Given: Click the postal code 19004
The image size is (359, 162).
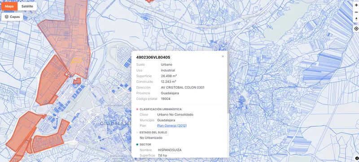Looking at the screenshot, I should click(166, 99).
